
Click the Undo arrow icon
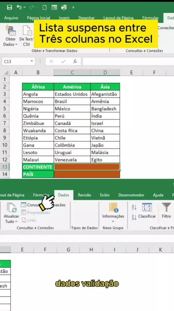[19, 7]
